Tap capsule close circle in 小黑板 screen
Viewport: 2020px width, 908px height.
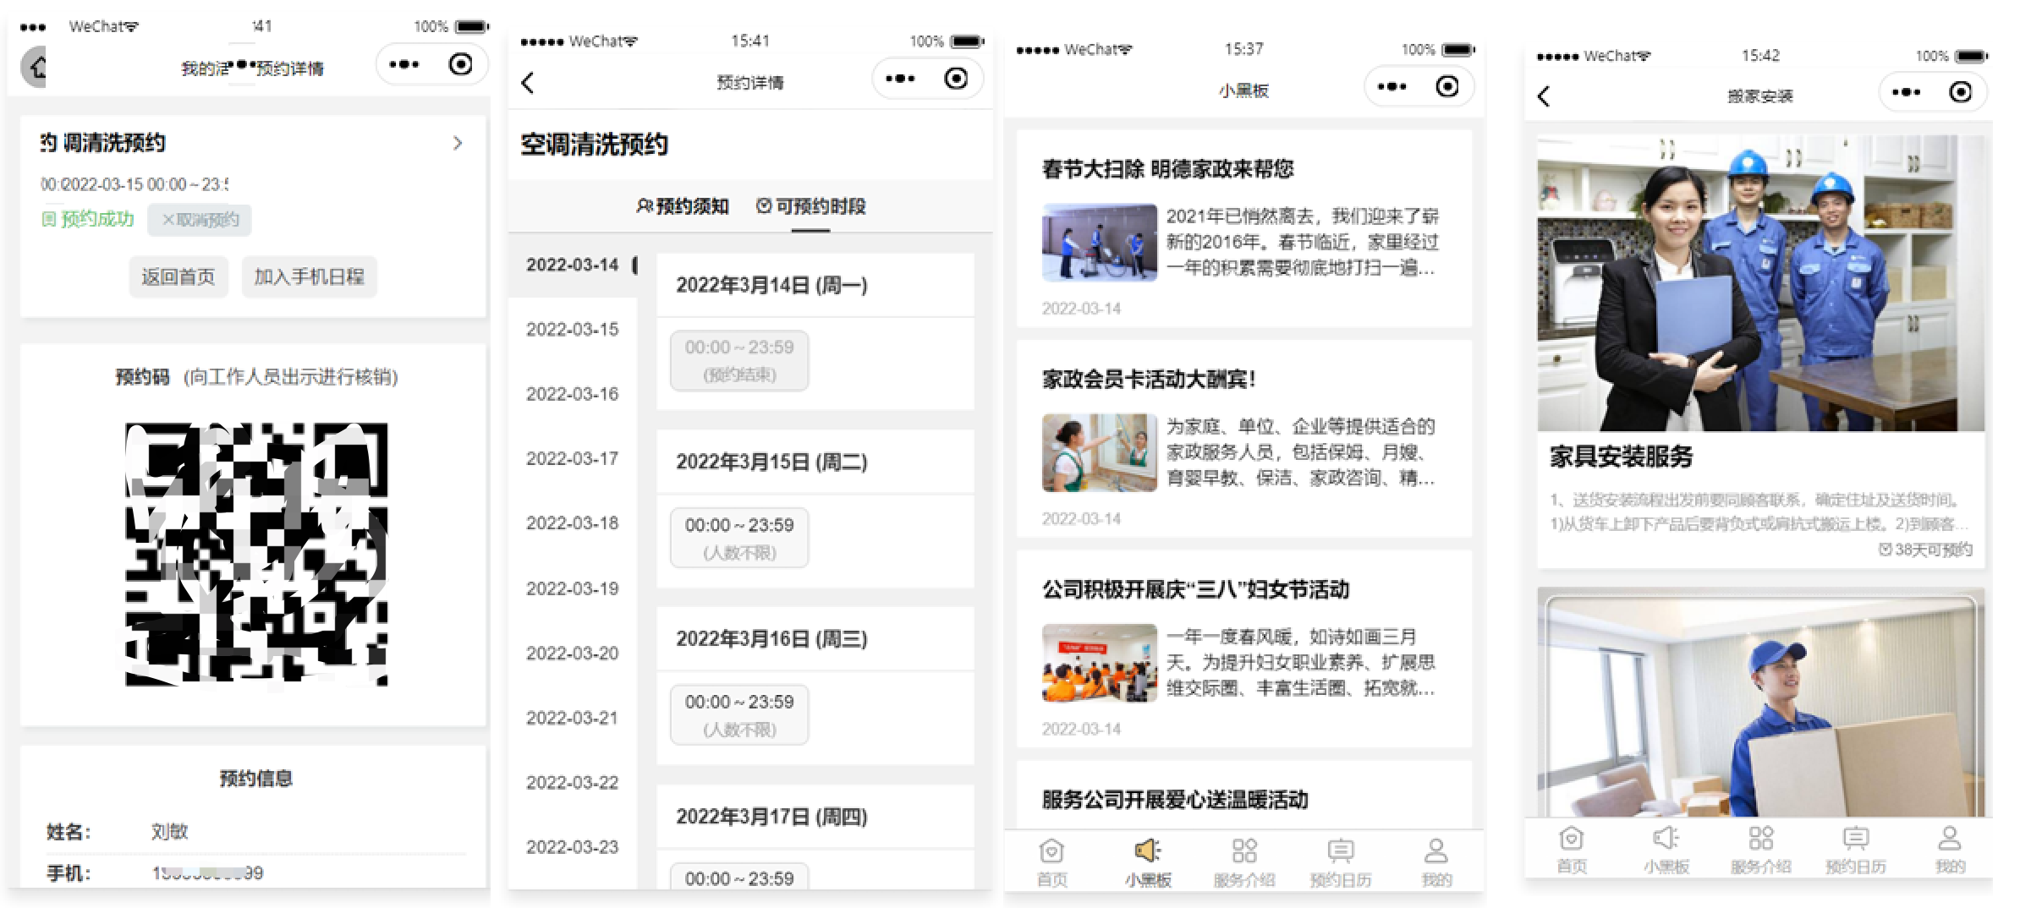click(x=1447, y=86)
